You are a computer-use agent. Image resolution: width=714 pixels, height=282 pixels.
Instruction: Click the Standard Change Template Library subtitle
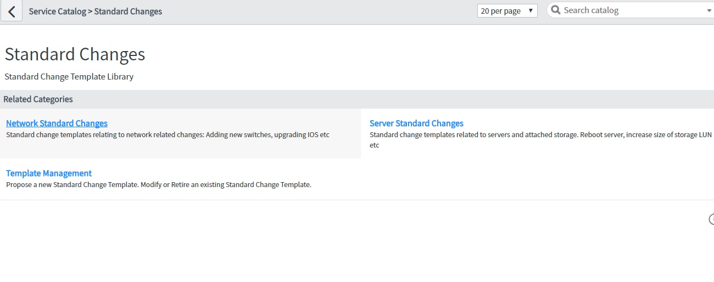[x=69, y=77]
